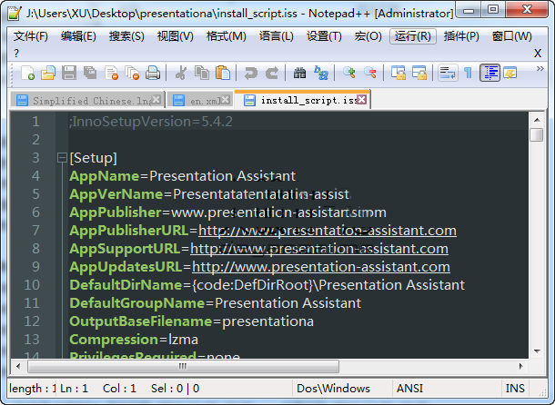
Task: Open the 宏(O) menu
Action: pos(368,36)
